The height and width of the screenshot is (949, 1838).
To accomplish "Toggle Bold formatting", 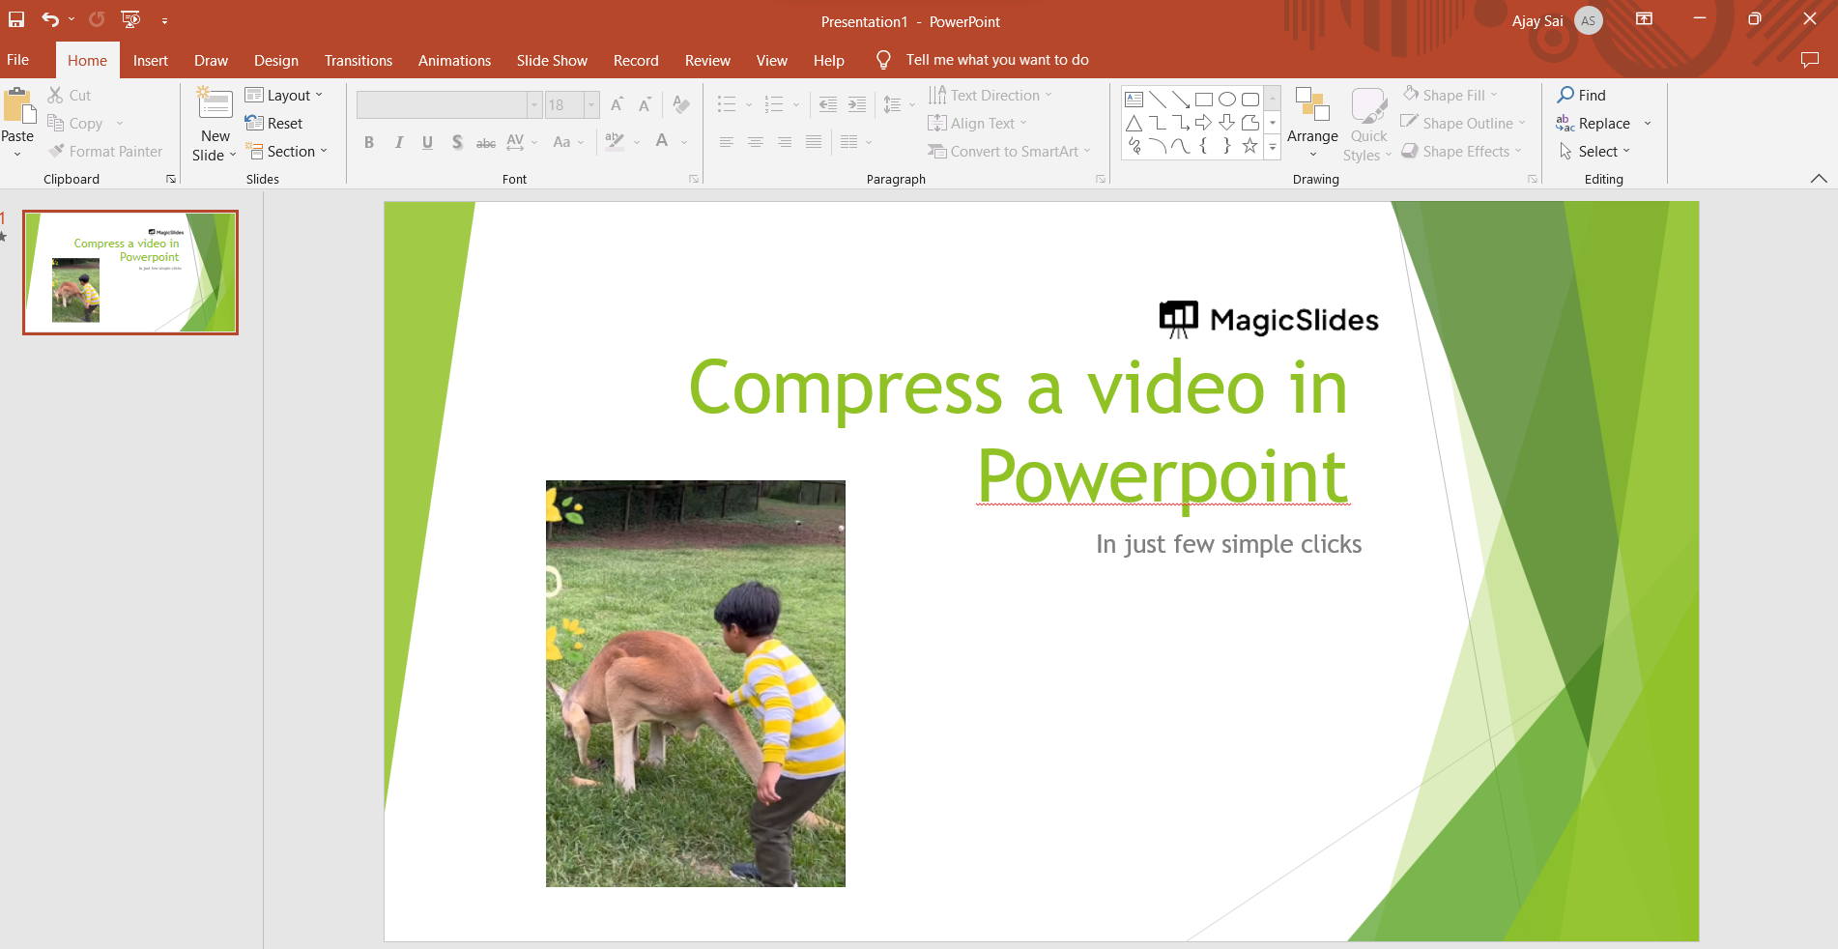I will coord(369,143).
